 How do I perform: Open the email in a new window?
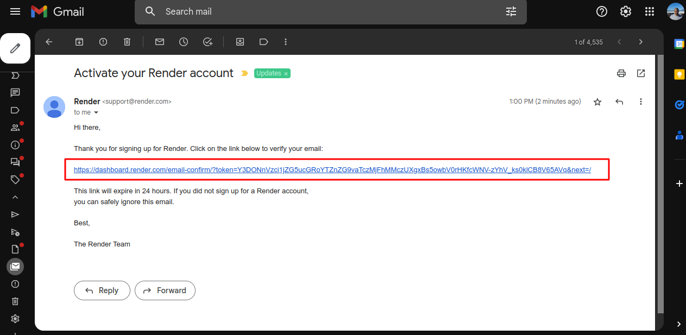[x=641, y=73]
